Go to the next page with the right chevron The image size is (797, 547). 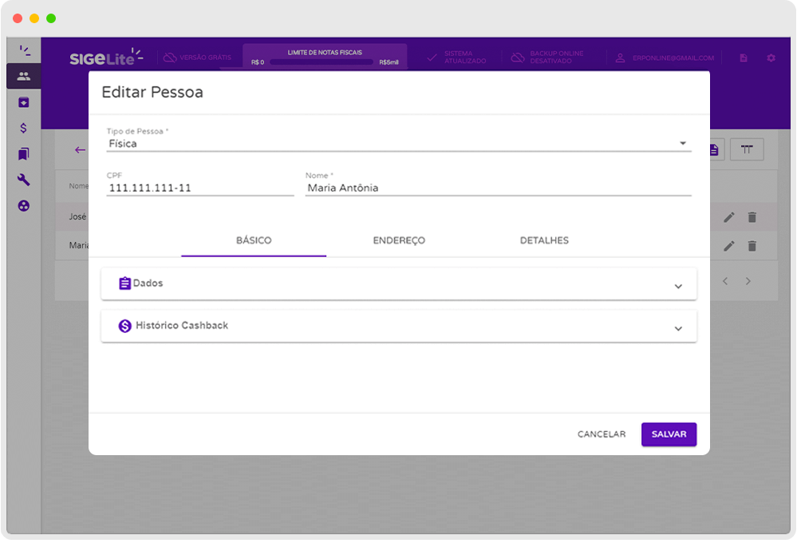[748, 281]
